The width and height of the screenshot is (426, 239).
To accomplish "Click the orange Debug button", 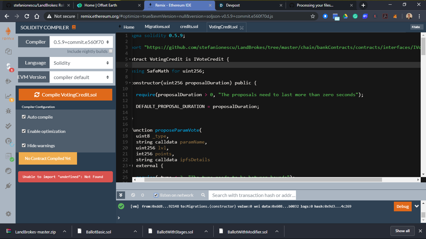I will click(x=403, y=206).
